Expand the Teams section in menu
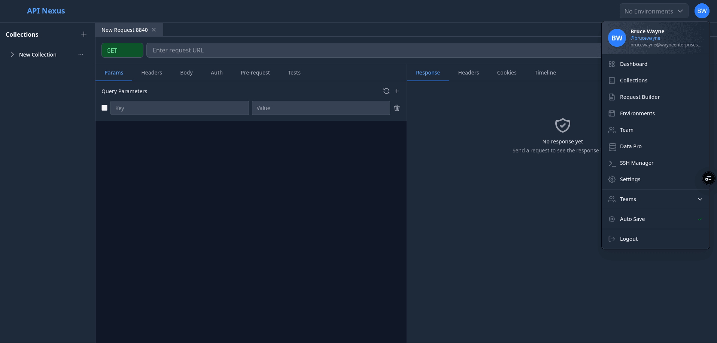The width and height of the screenshot is (717, 343). tap(655, 199)
